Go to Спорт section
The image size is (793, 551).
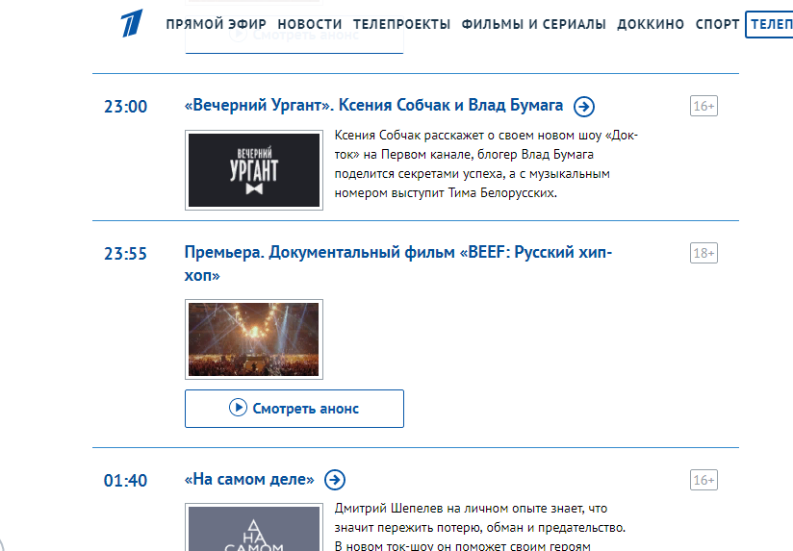717,24
